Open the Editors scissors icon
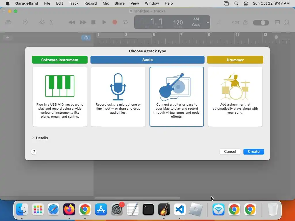 (x=51, y=22)
